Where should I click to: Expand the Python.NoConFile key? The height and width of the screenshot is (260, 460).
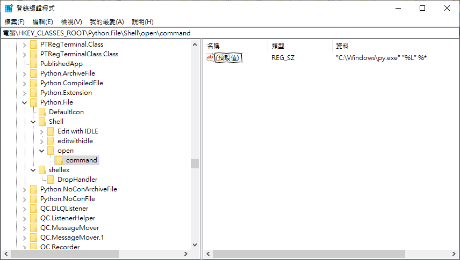[x=25, y=199]
